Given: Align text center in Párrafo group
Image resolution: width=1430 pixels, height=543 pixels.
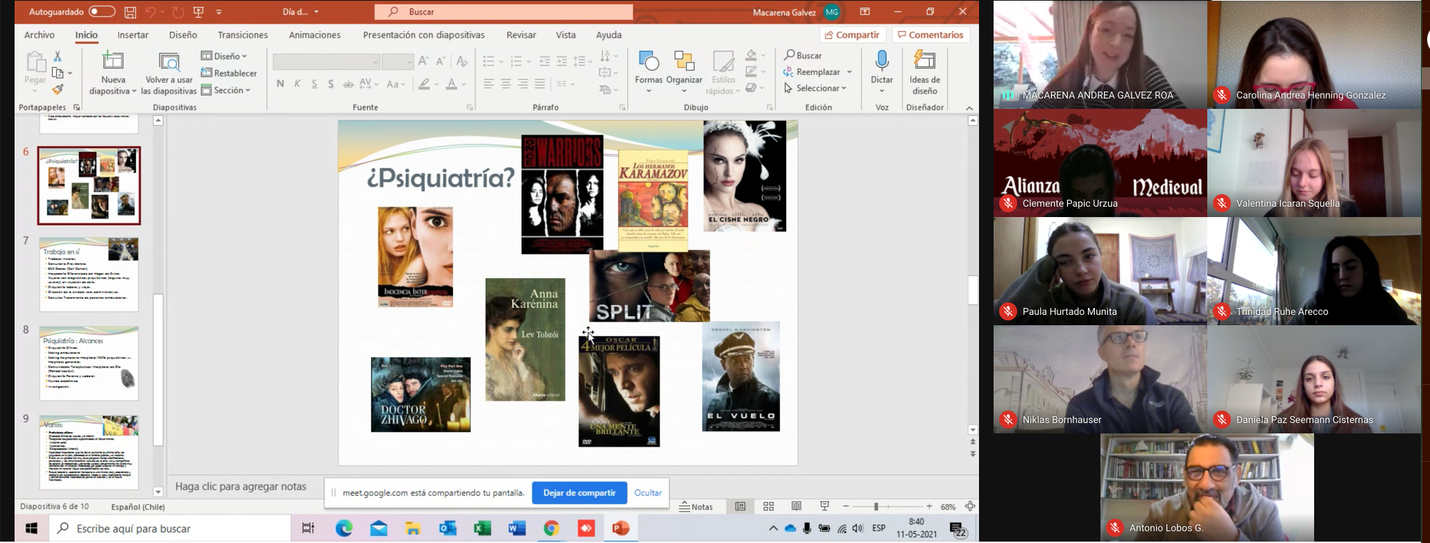Looking at the screenshot, I should pyautogui.click(x=506, y=84).
